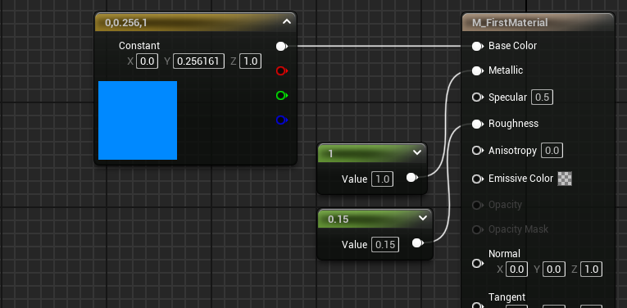This screenshot has height=308, width=627.
Task: Open the blue color preview swatch
Action: coord(138,120)
